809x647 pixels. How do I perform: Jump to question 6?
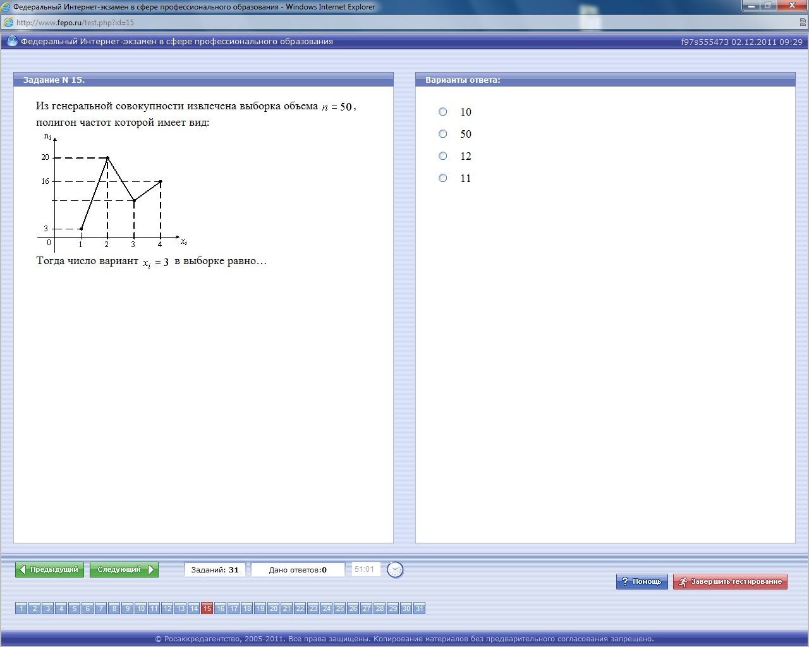click(x=88, y=608)
